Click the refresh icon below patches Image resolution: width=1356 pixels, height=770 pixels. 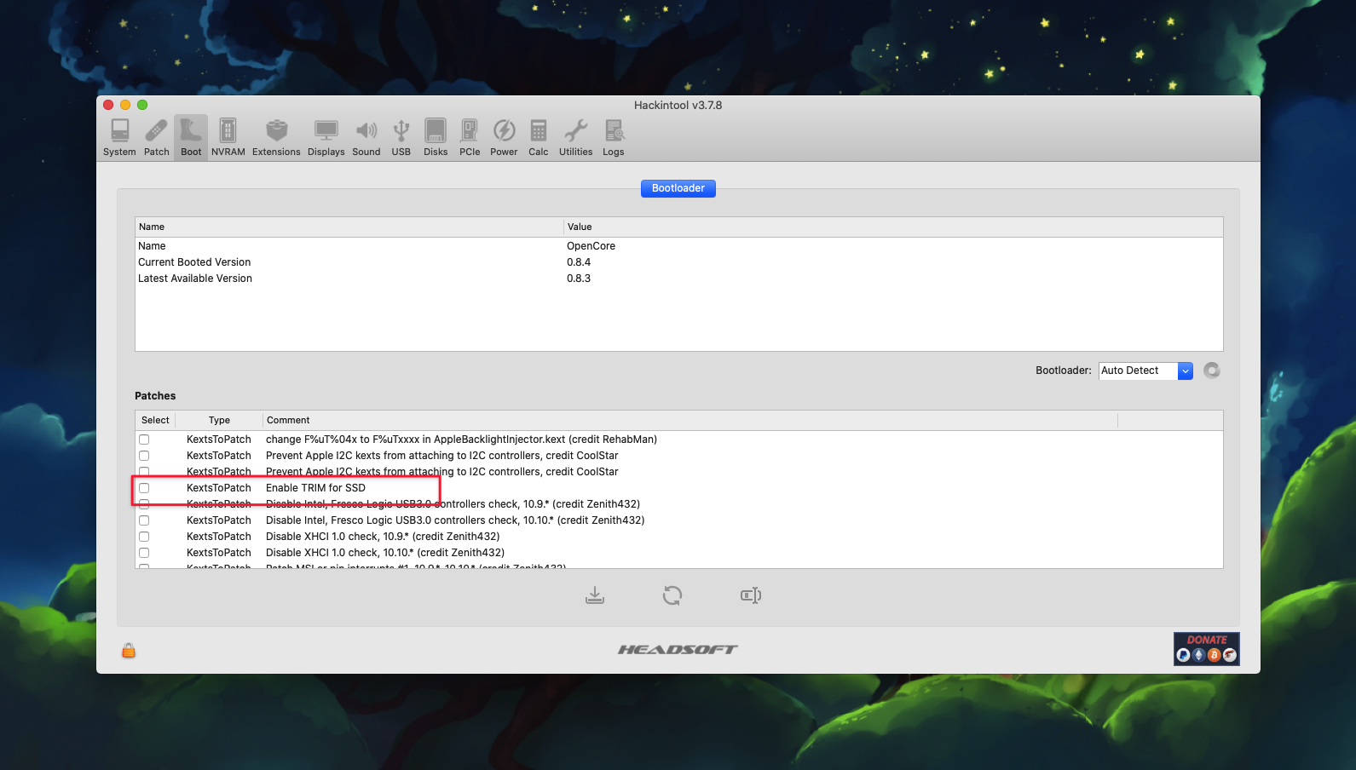tap(672, 595)
